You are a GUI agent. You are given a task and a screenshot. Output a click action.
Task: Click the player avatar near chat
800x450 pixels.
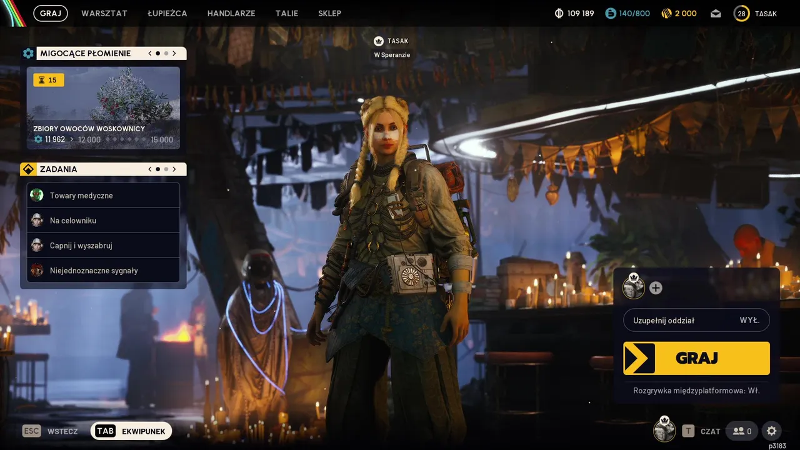664,429
